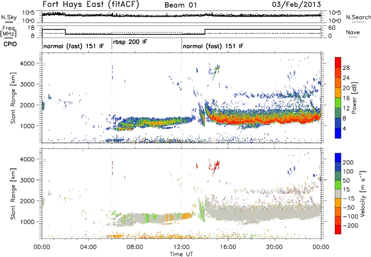371x257 pixels.
Task: Click the velocity colorbar value -200
Action: [351, 225]
